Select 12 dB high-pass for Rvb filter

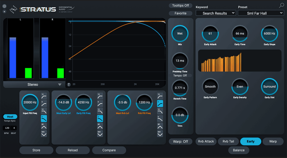pyautogui.click(x=160, y=96)
